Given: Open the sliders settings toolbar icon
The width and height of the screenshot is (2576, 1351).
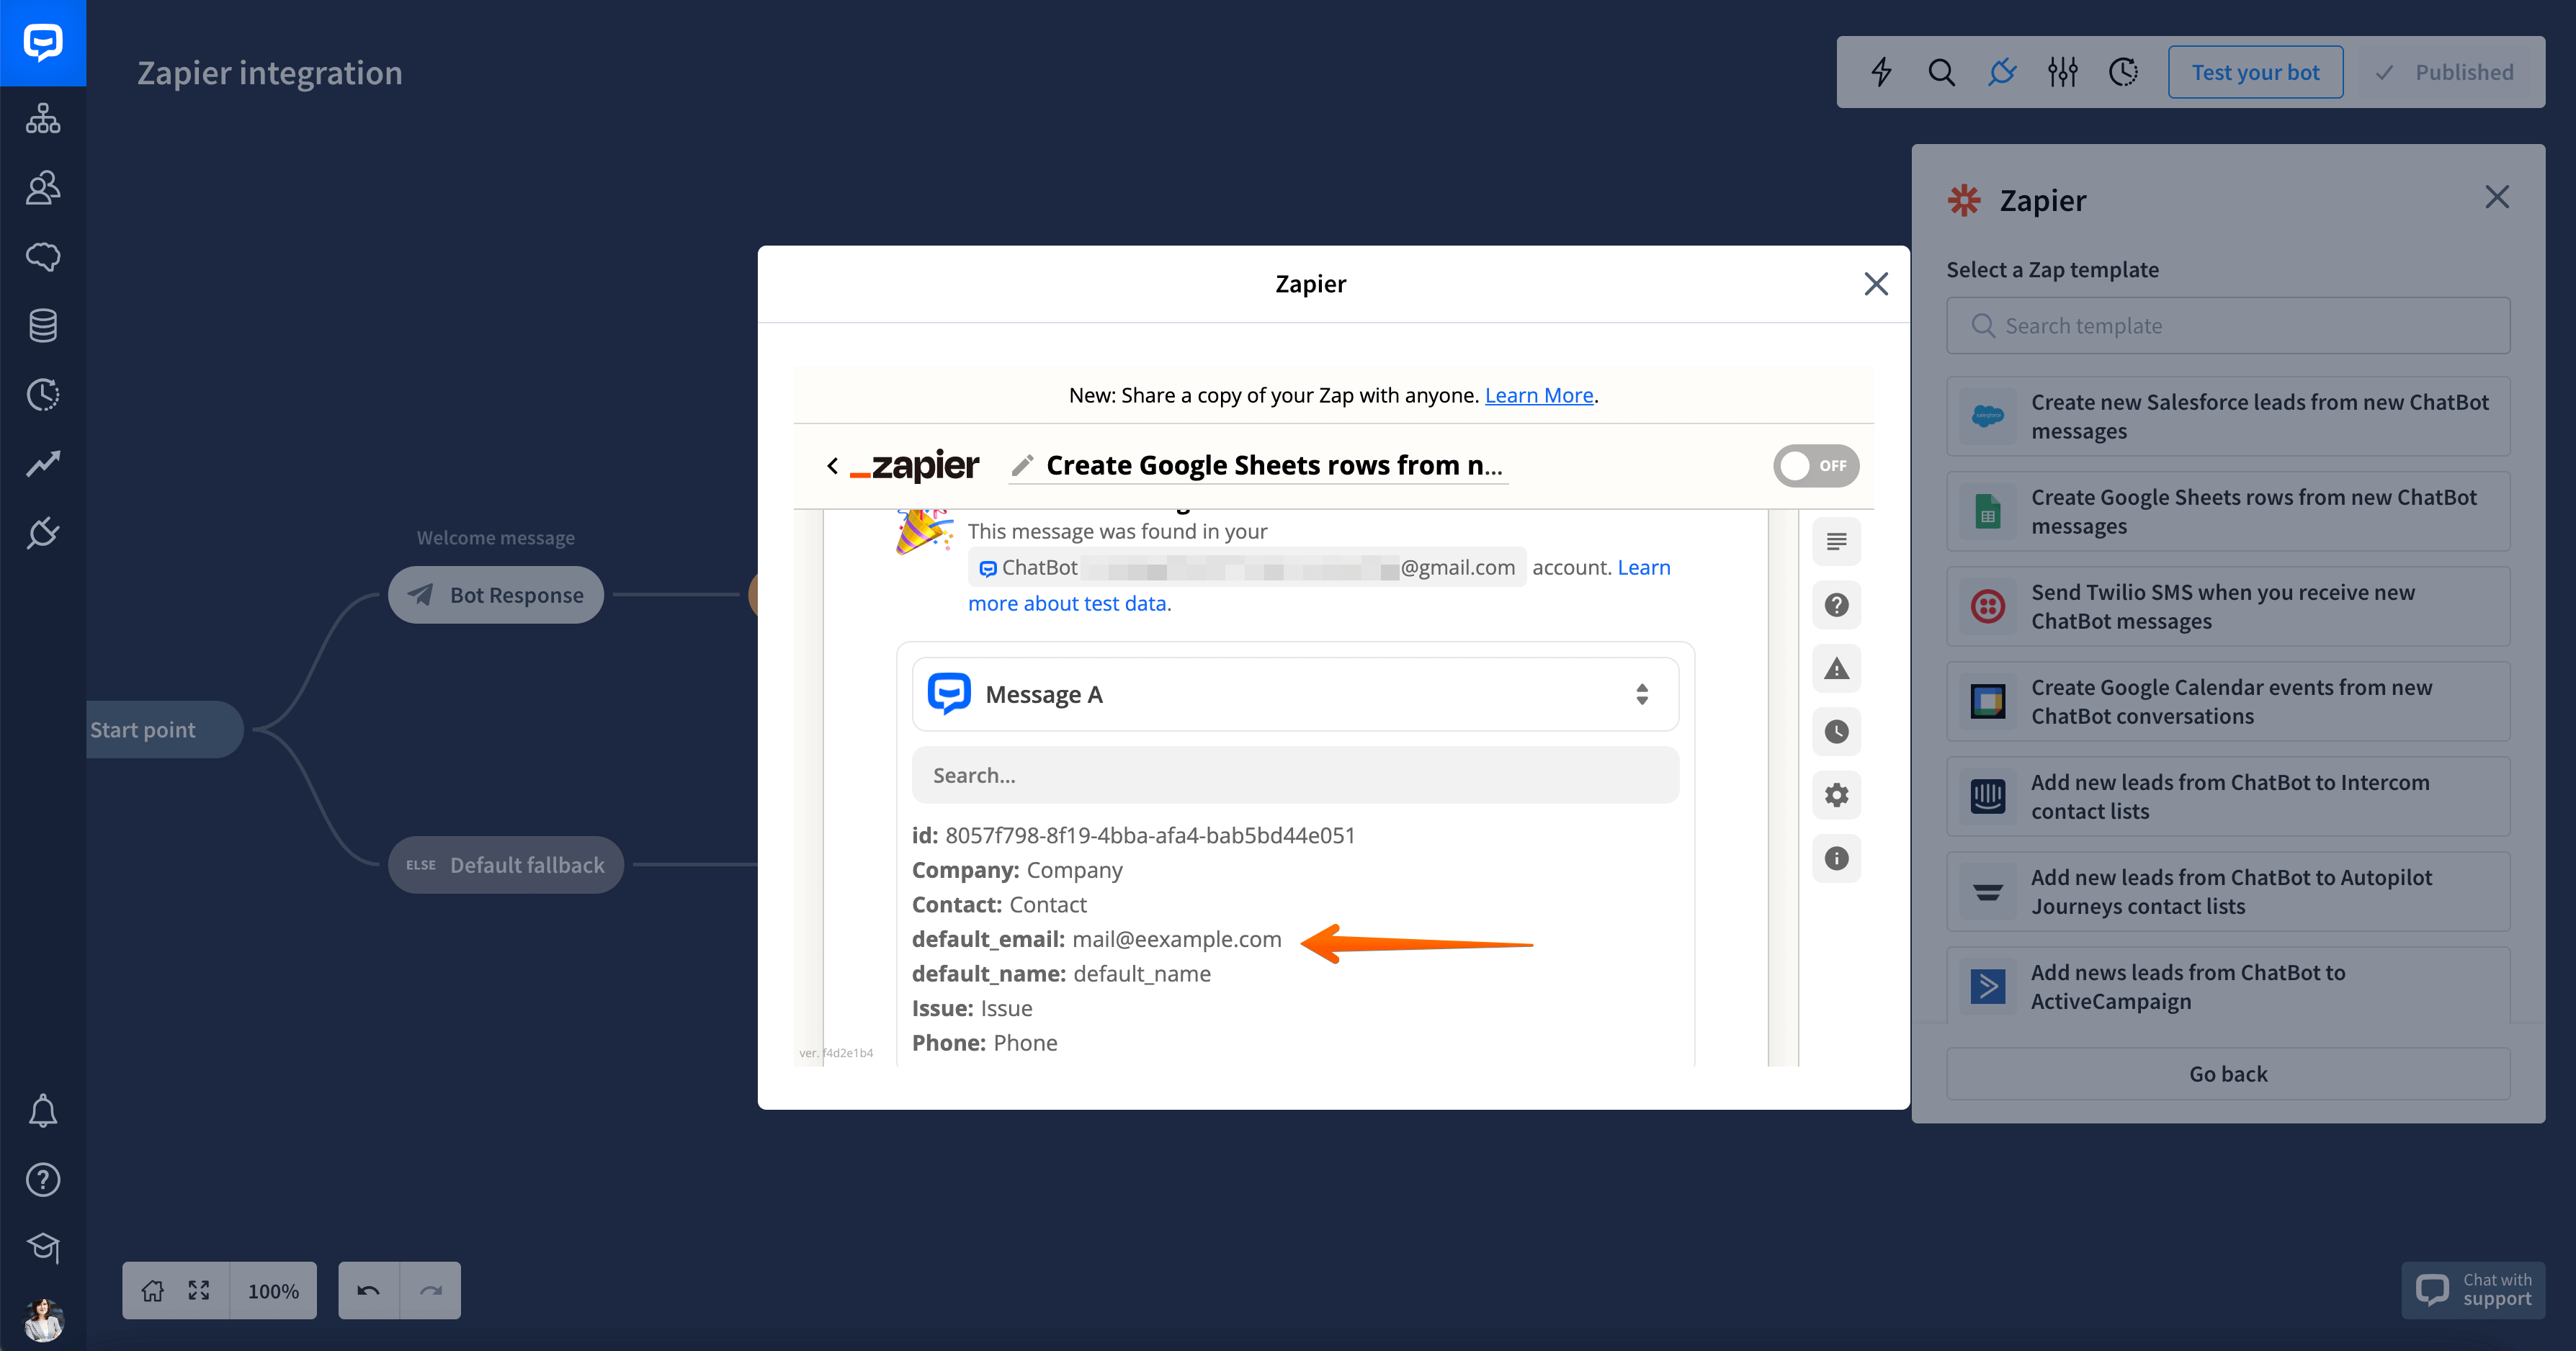Looking at the screenshot, I should tap(2062, 72).
